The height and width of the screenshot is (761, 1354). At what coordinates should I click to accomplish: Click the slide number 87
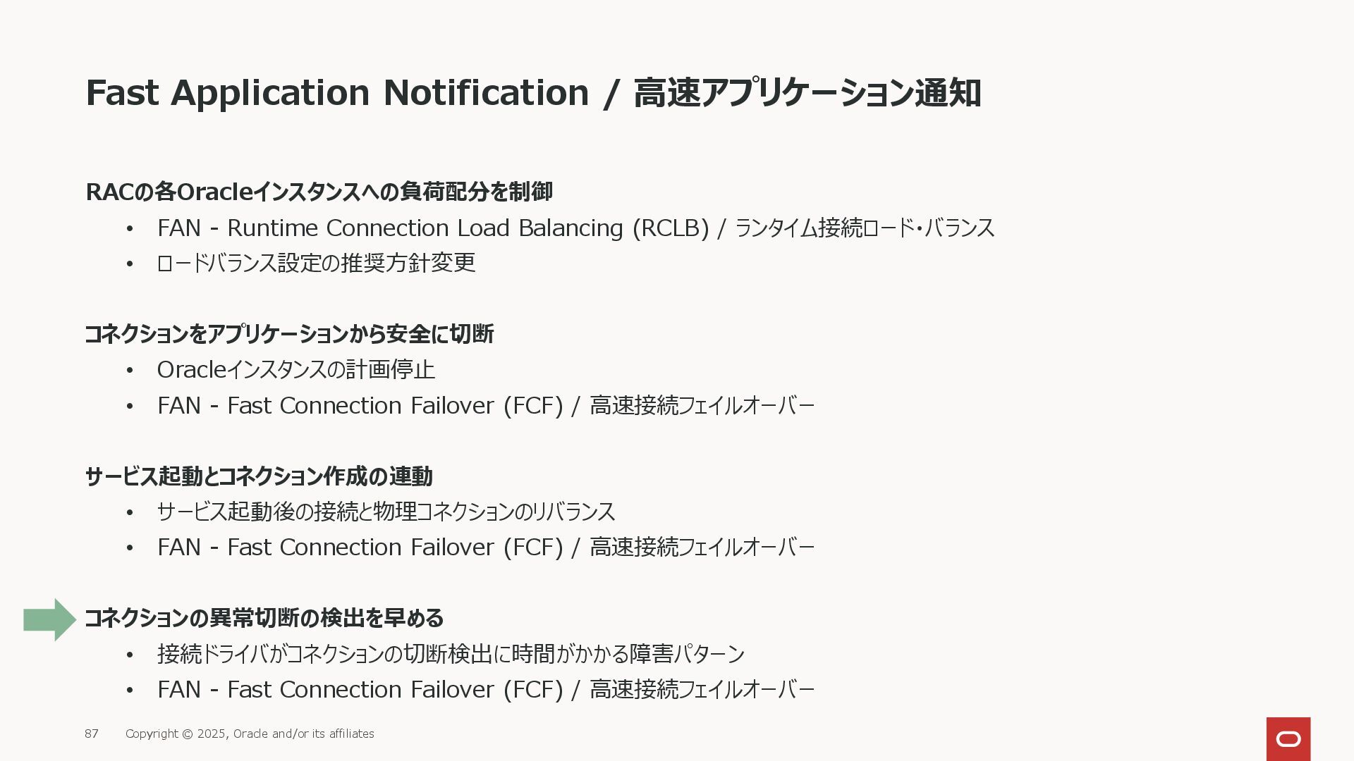point(92,734)
